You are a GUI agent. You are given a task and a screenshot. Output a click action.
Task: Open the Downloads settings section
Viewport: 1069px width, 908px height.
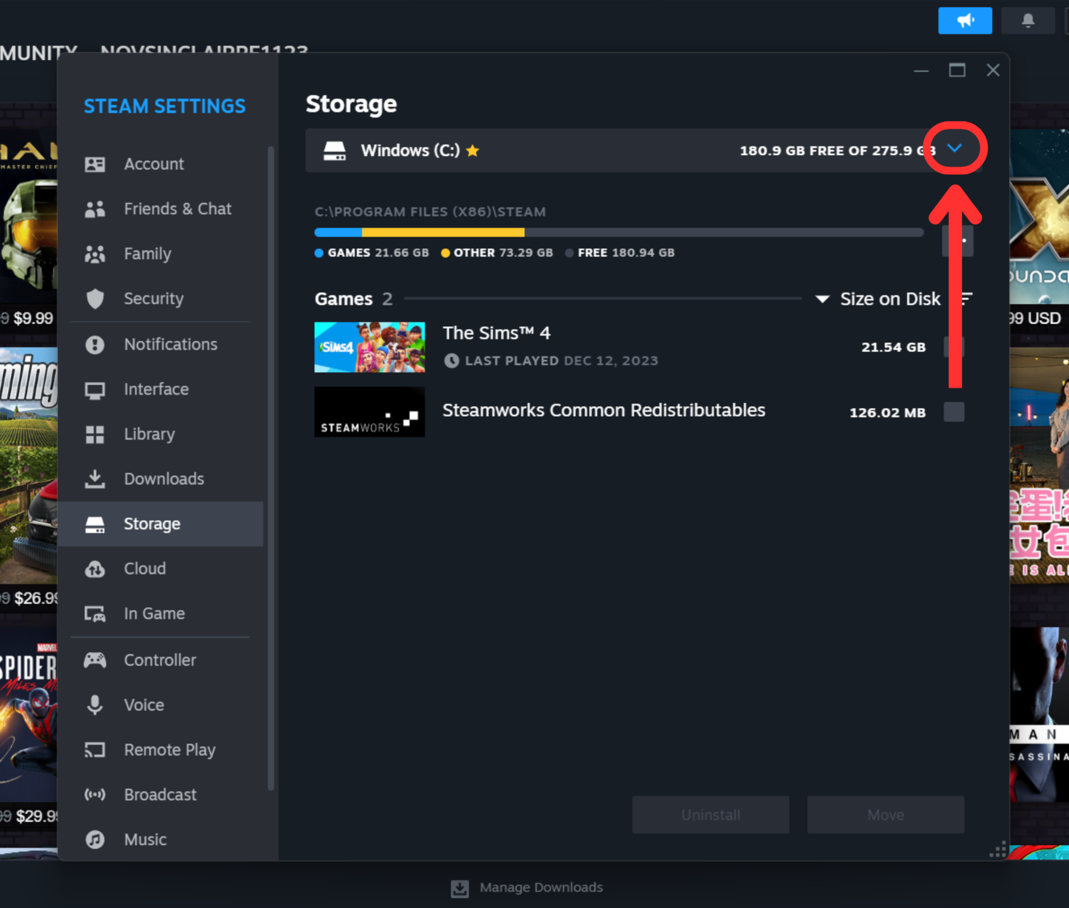(x=163, y=479)
